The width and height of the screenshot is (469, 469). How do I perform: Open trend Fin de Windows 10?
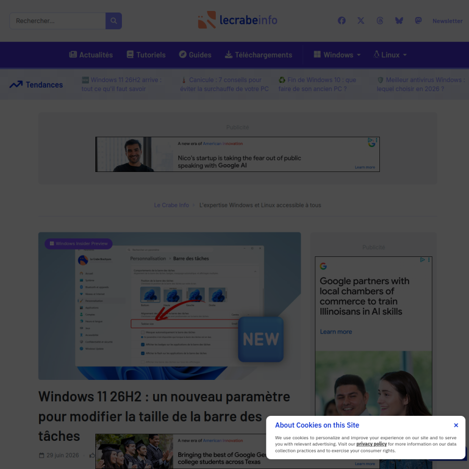(317, 84)
